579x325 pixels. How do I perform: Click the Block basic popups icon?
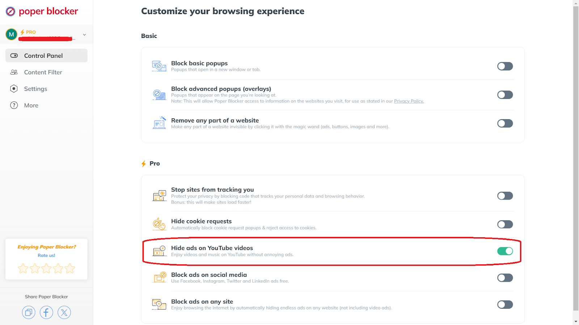tap(159, 66)
